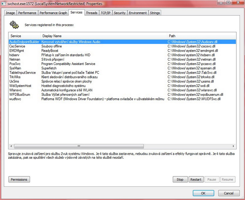Viewport: 245px width, 200px height.
Task: Close the Properties window
Action: (x=237, y=3)
